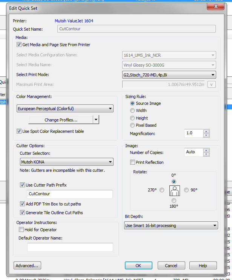Expand the arrow next to Change Profiles
The width and height of the screenshot is (232, 280).
coord(96,120)
